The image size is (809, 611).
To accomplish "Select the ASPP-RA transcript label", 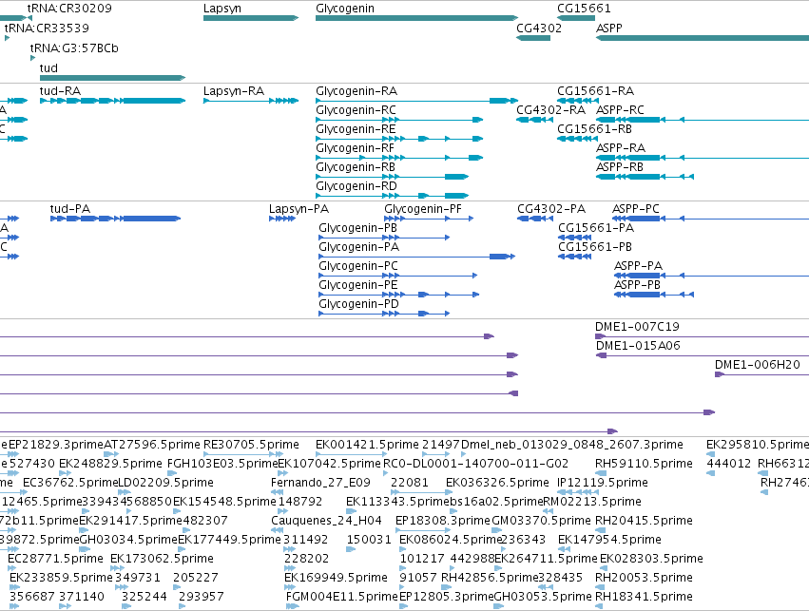I will click(621, 148).
